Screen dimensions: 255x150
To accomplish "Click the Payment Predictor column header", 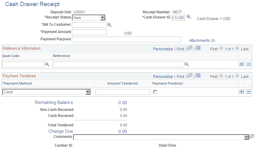I will [x=168, y=83].
